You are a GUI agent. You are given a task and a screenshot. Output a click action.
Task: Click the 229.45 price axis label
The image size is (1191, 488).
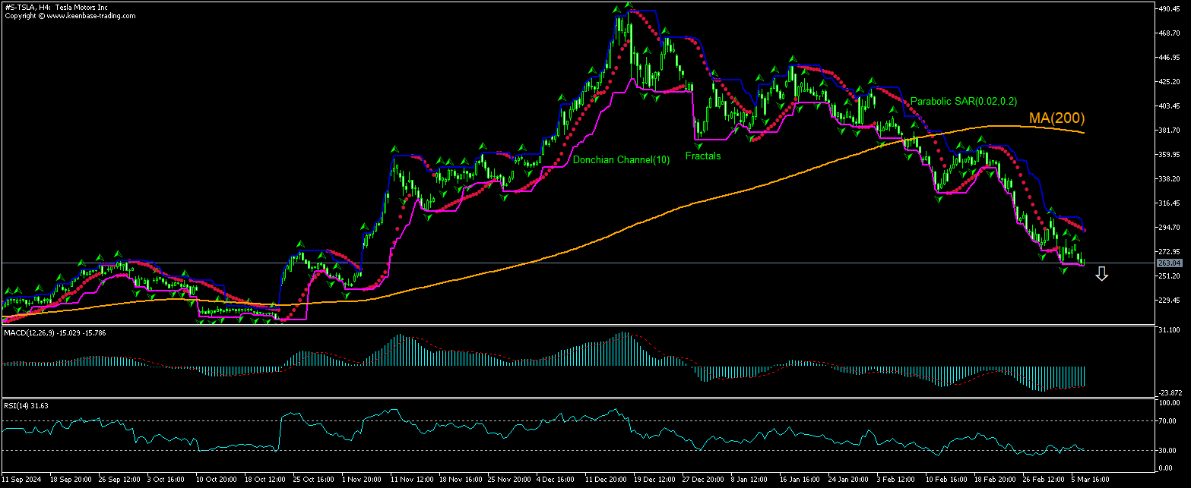[x=1170, y=301]
